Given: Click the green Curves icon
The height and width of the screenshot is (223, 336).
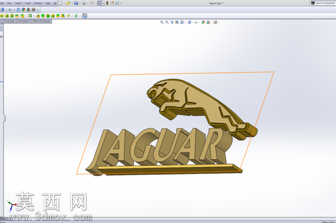Looking at the screenshot, I should [76, 16].
